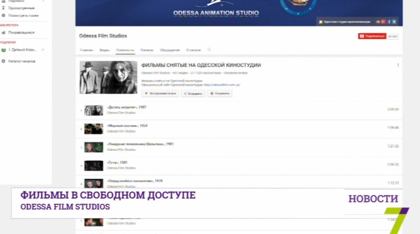This screenshot has width=420, height=234.
Task: Click duration 2:09:20 of first video
Action: pyautogui.click(x=393, y=109)
